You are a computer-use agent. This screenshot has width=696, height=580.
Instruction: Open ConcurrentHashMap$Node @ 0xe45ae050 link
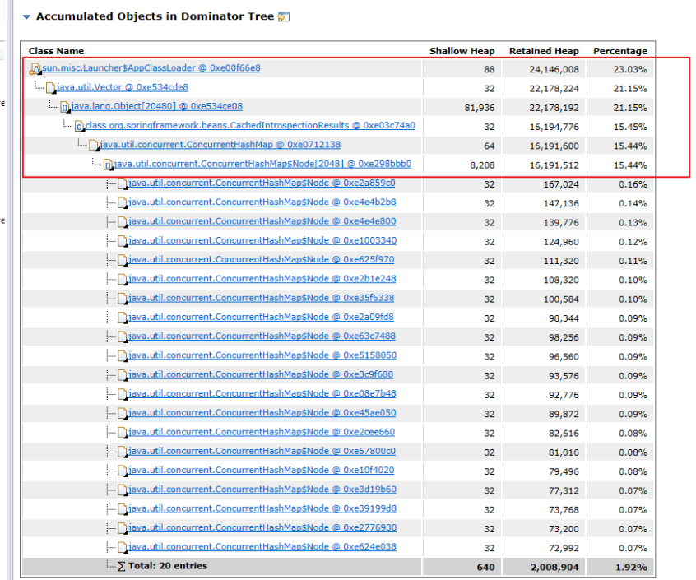tap(262, 412)
